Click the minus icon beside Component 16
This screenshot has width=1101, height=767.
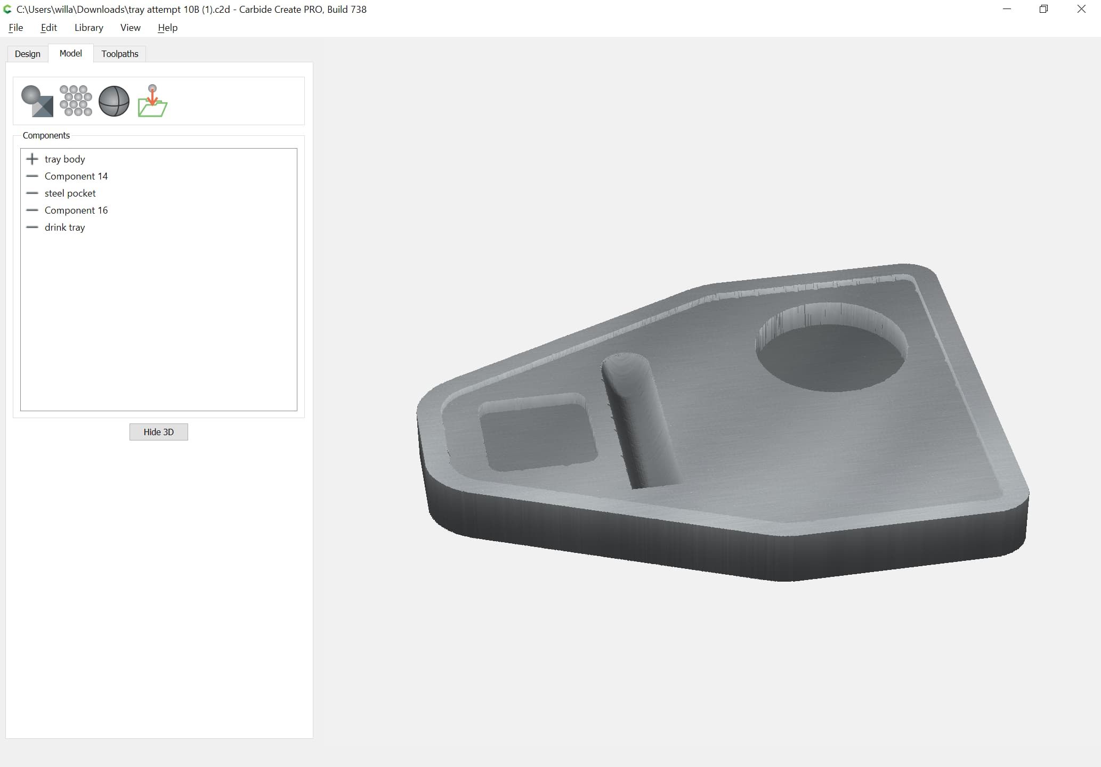click(33, 210)
